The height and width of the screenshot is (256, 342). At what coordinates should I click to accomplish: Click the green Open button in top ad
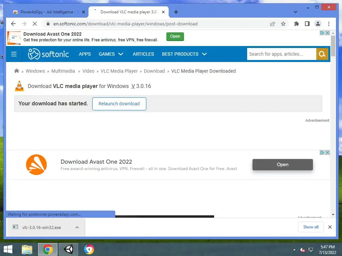175,36
